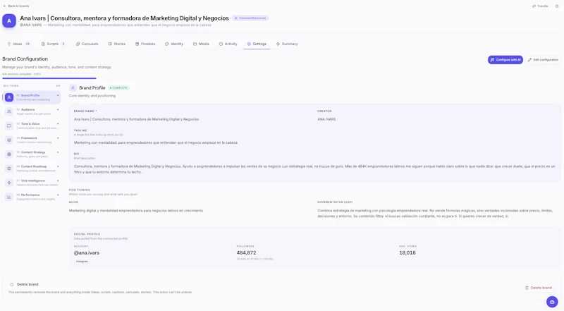
Task: Click the differentiator USP paragraph
Action: [x=435, y=214]
